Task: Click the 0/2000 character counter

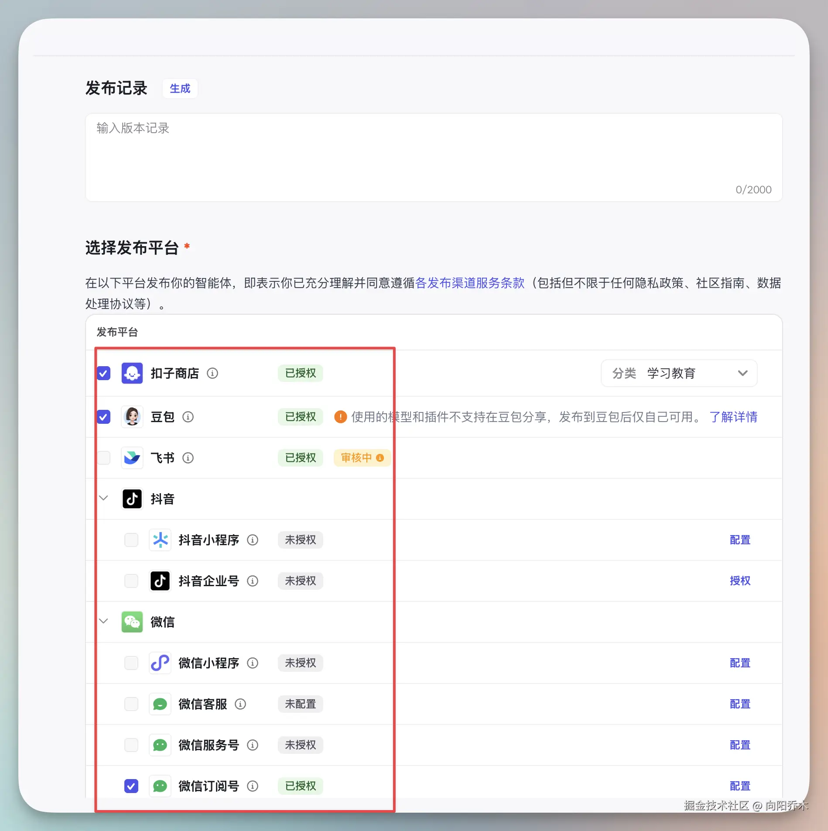Action: click(x=753, y=189)
